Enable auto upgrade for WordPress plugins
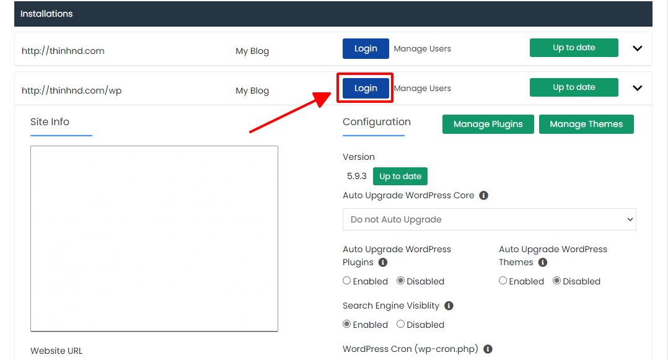Screen dimensions: 668x360 point(347,281)
